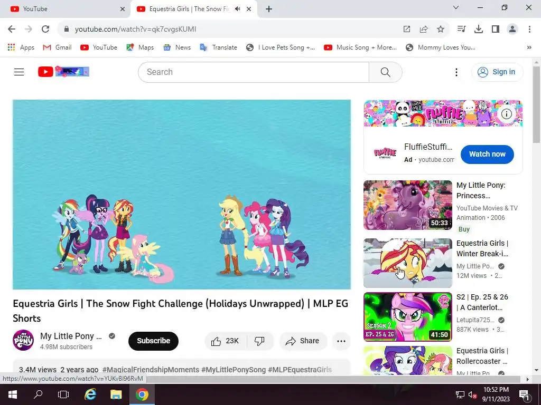Click the Sign in button
This screenshot has width=541, height=405.
(x=497, y=72)
